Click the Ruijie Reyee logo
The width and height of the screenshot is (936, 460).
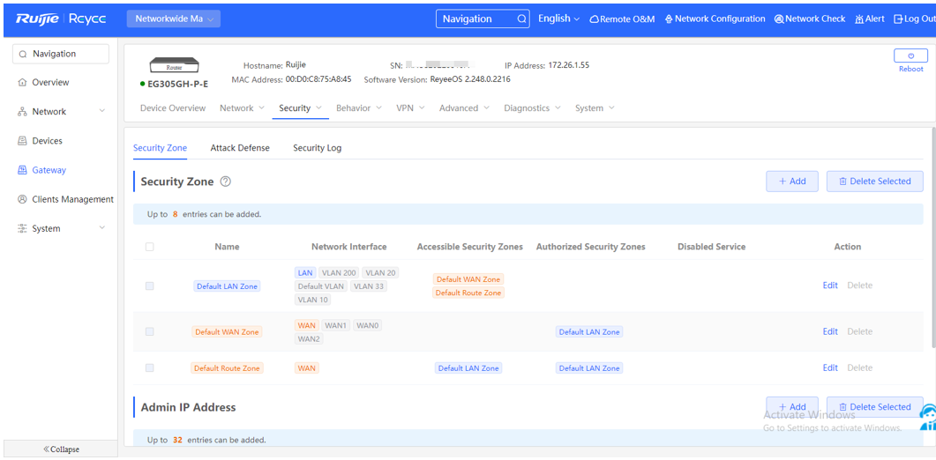[x=62, y=19]
